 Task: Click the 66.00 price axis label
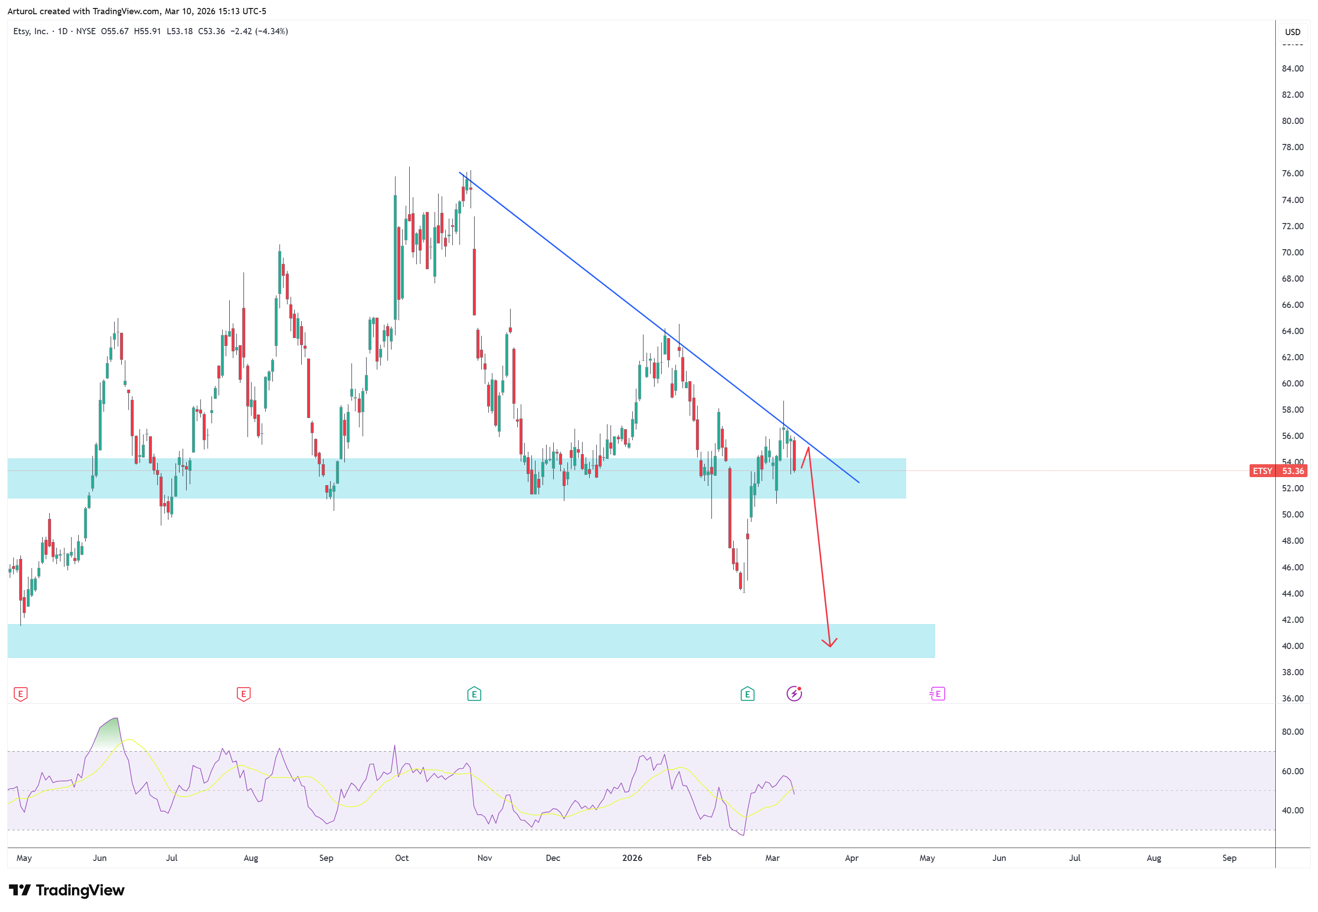pyautogui.click(x=1293, y=305)
